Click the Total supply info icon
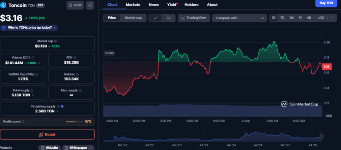Screen dimensions: 341x150 [32, 90]
